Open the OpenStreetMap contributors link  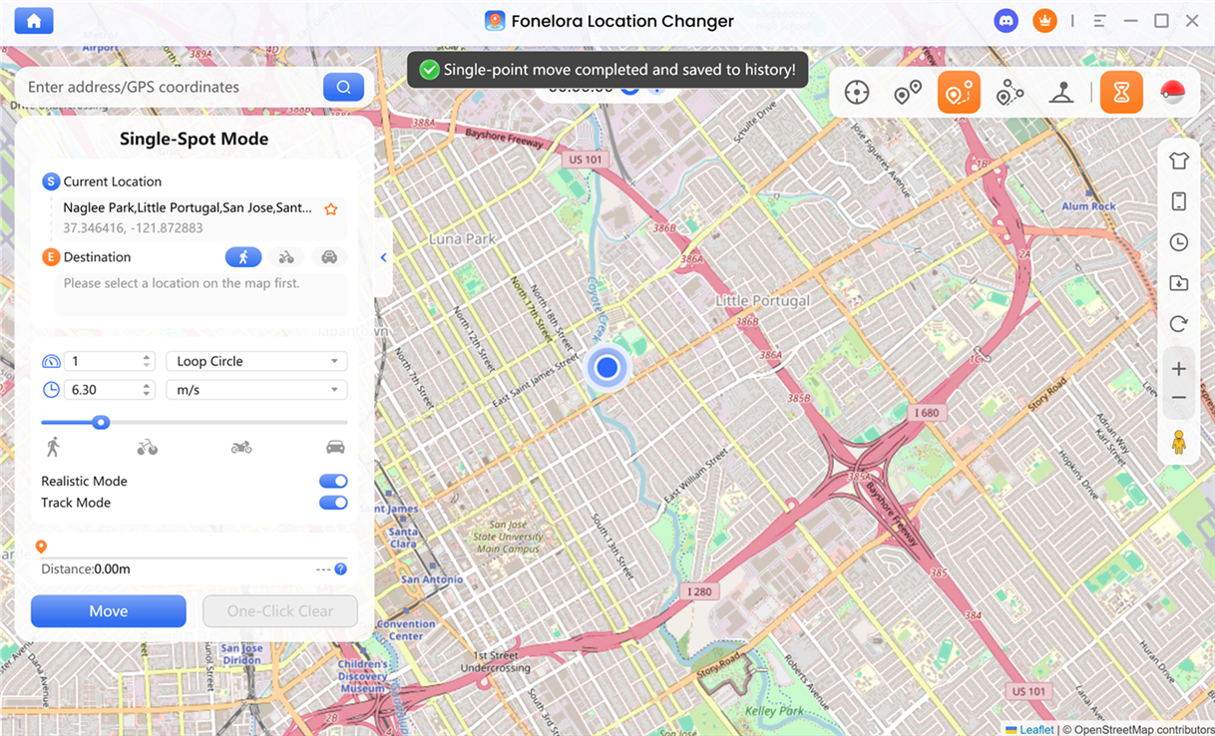tap(1144, 729)
